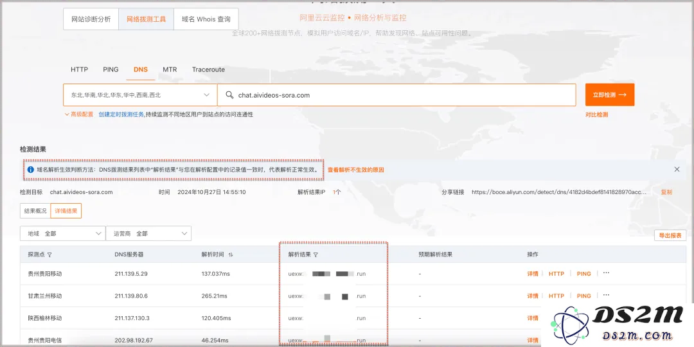694x347 pixels.
Task: Filter the 解析结果 column
Action: tap(316, 255)
